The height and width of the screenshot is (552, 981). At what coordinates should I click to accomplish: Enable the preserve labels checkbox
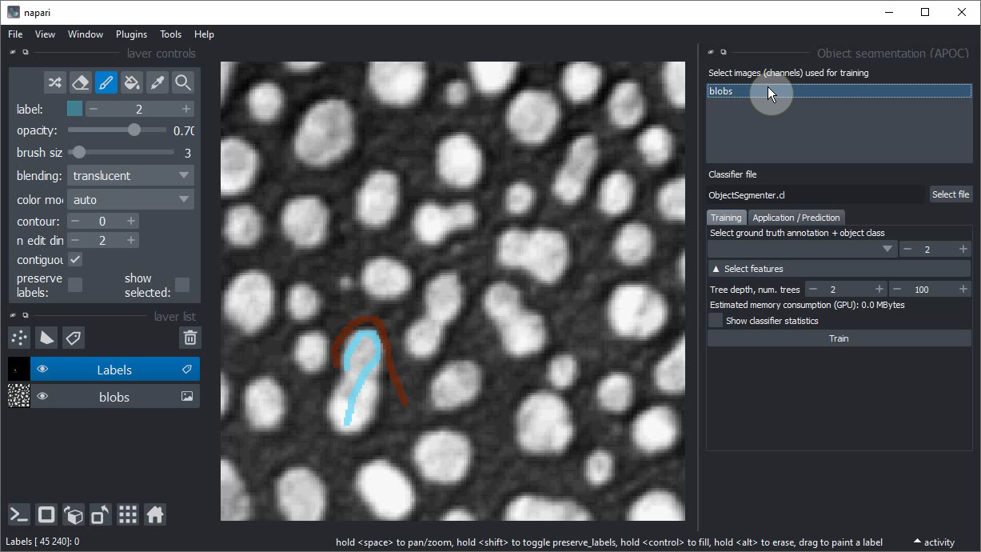click(75, 285)
